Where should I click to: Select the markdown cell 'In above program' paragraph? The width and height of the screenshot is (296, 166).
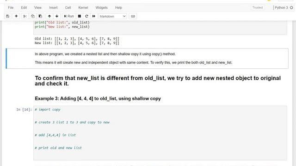click(x=105, y=54)
